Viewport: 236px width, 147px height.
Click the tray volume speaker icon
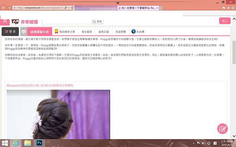[203, 143]
